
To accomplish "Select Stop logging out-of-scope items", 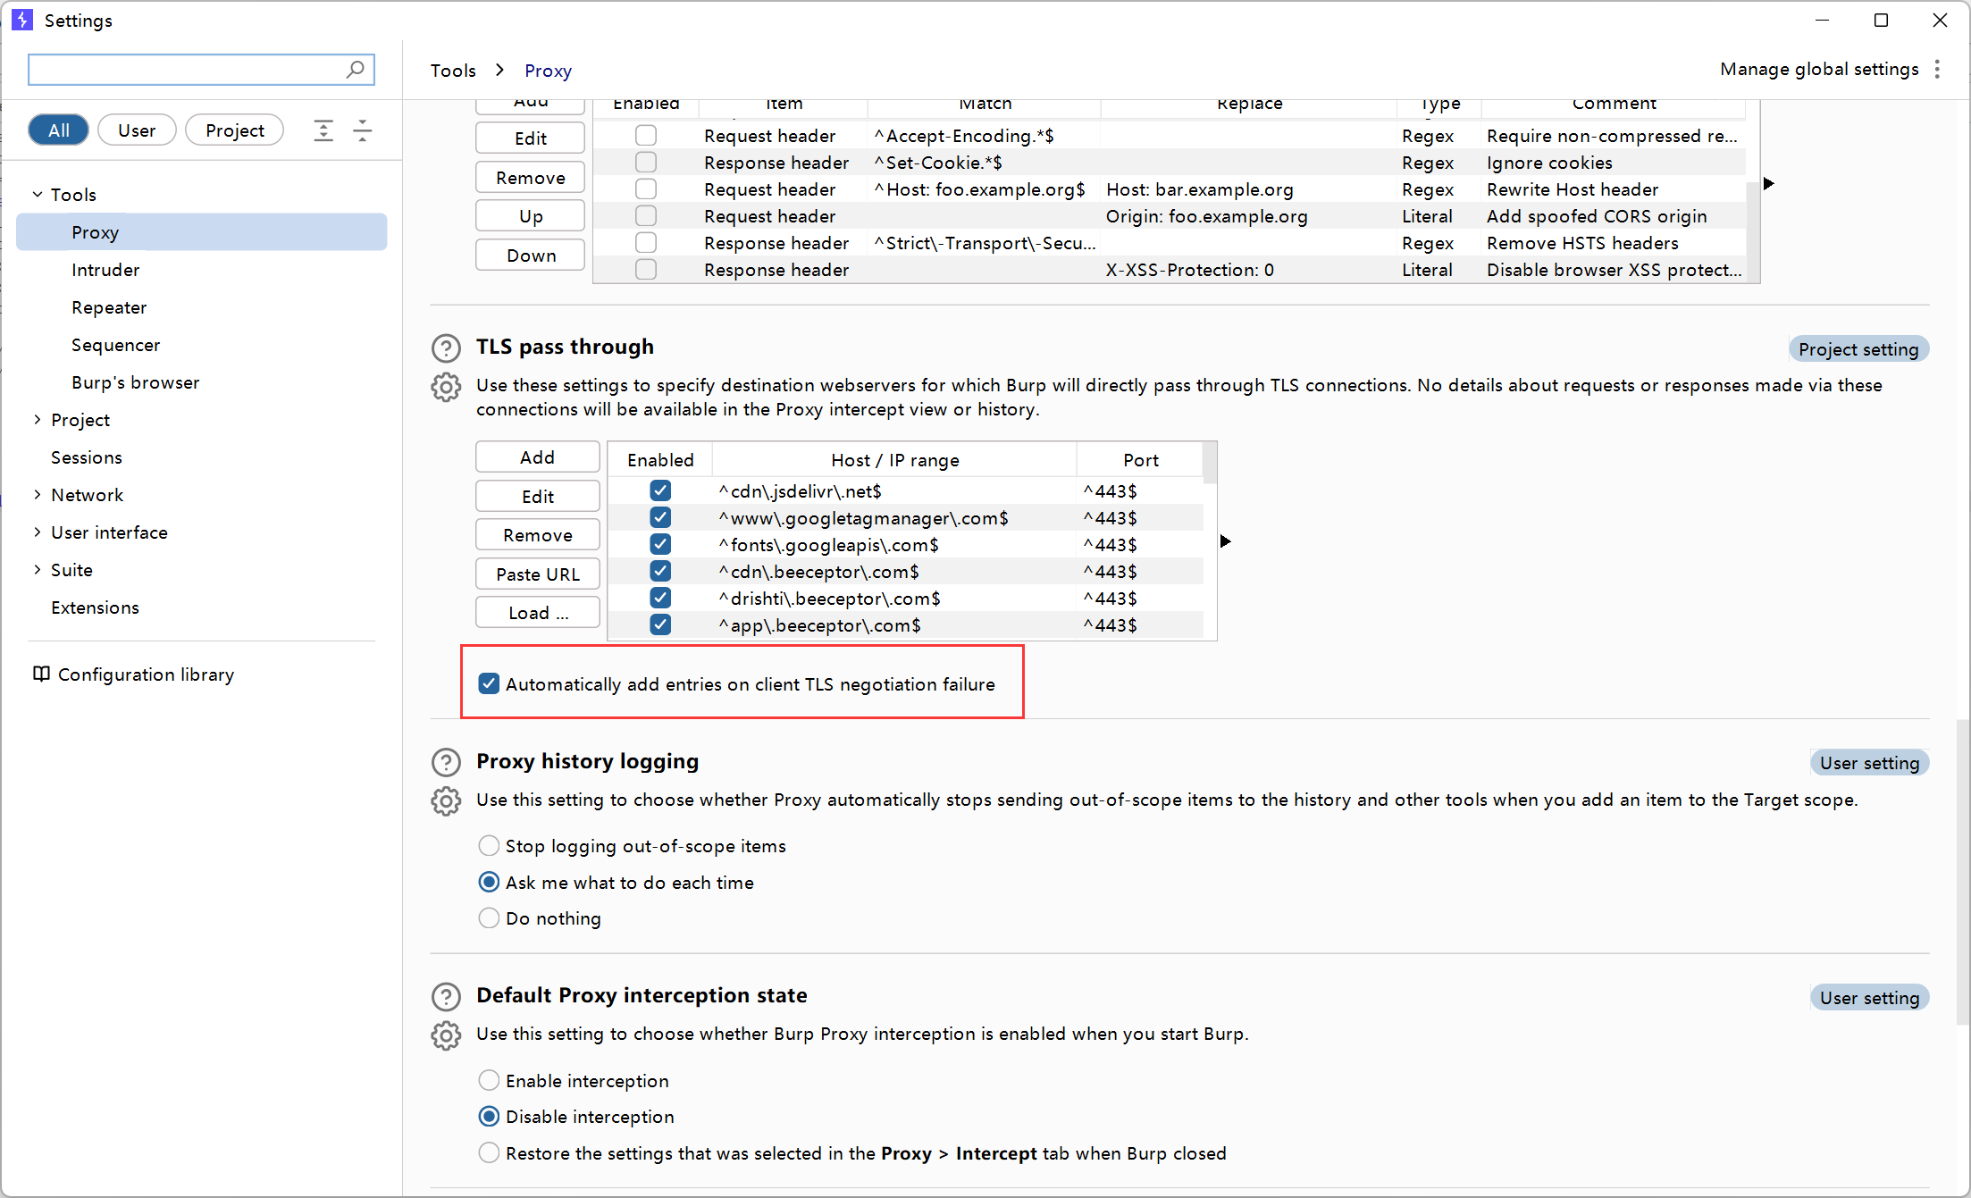I will tap(489, 845).
